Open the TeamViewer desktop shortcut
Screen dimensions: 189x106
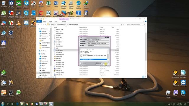pos(183,83)
